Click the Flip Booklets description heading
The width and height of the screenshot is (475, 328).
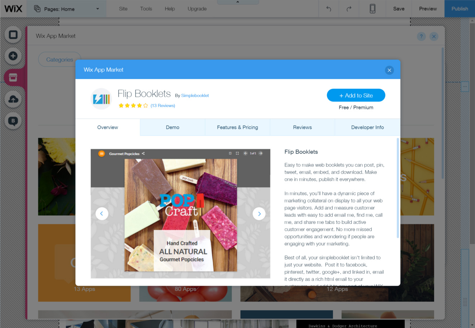(x=301, y=152)
